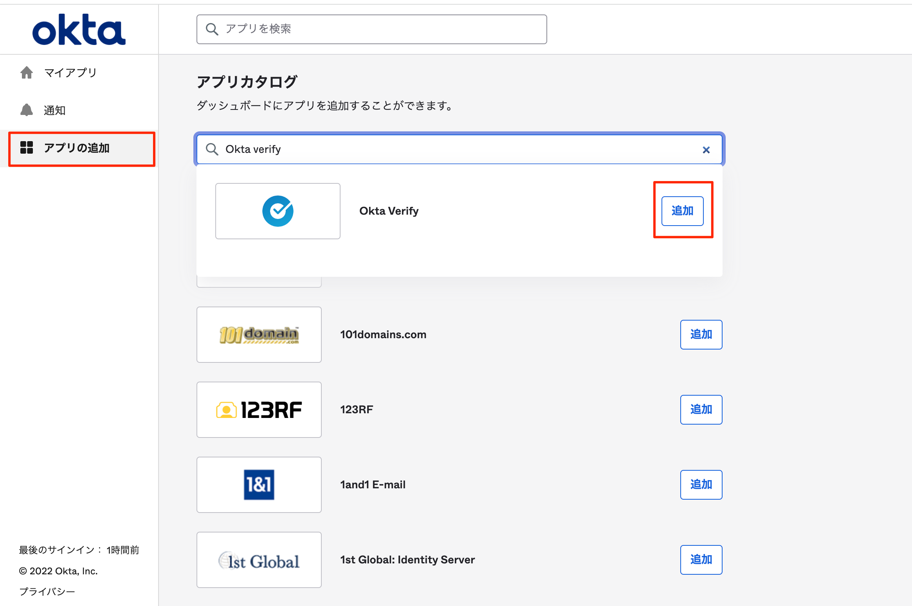The image size is (912, 606).
Task: Click the 1&1 logo thumbnail
Action: click(259, 485)
